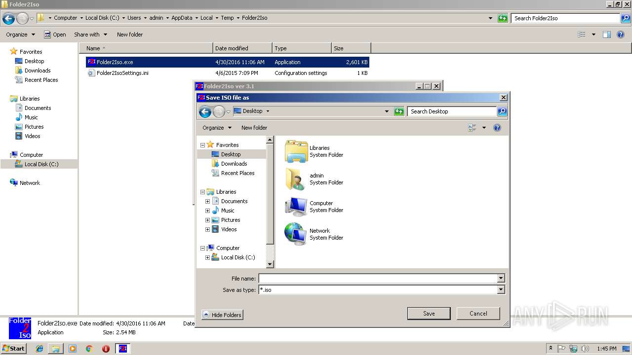Open Windows Explorer taskbar icon
Image resolution: width=632 pixels, height=355 pixels.
56,349
